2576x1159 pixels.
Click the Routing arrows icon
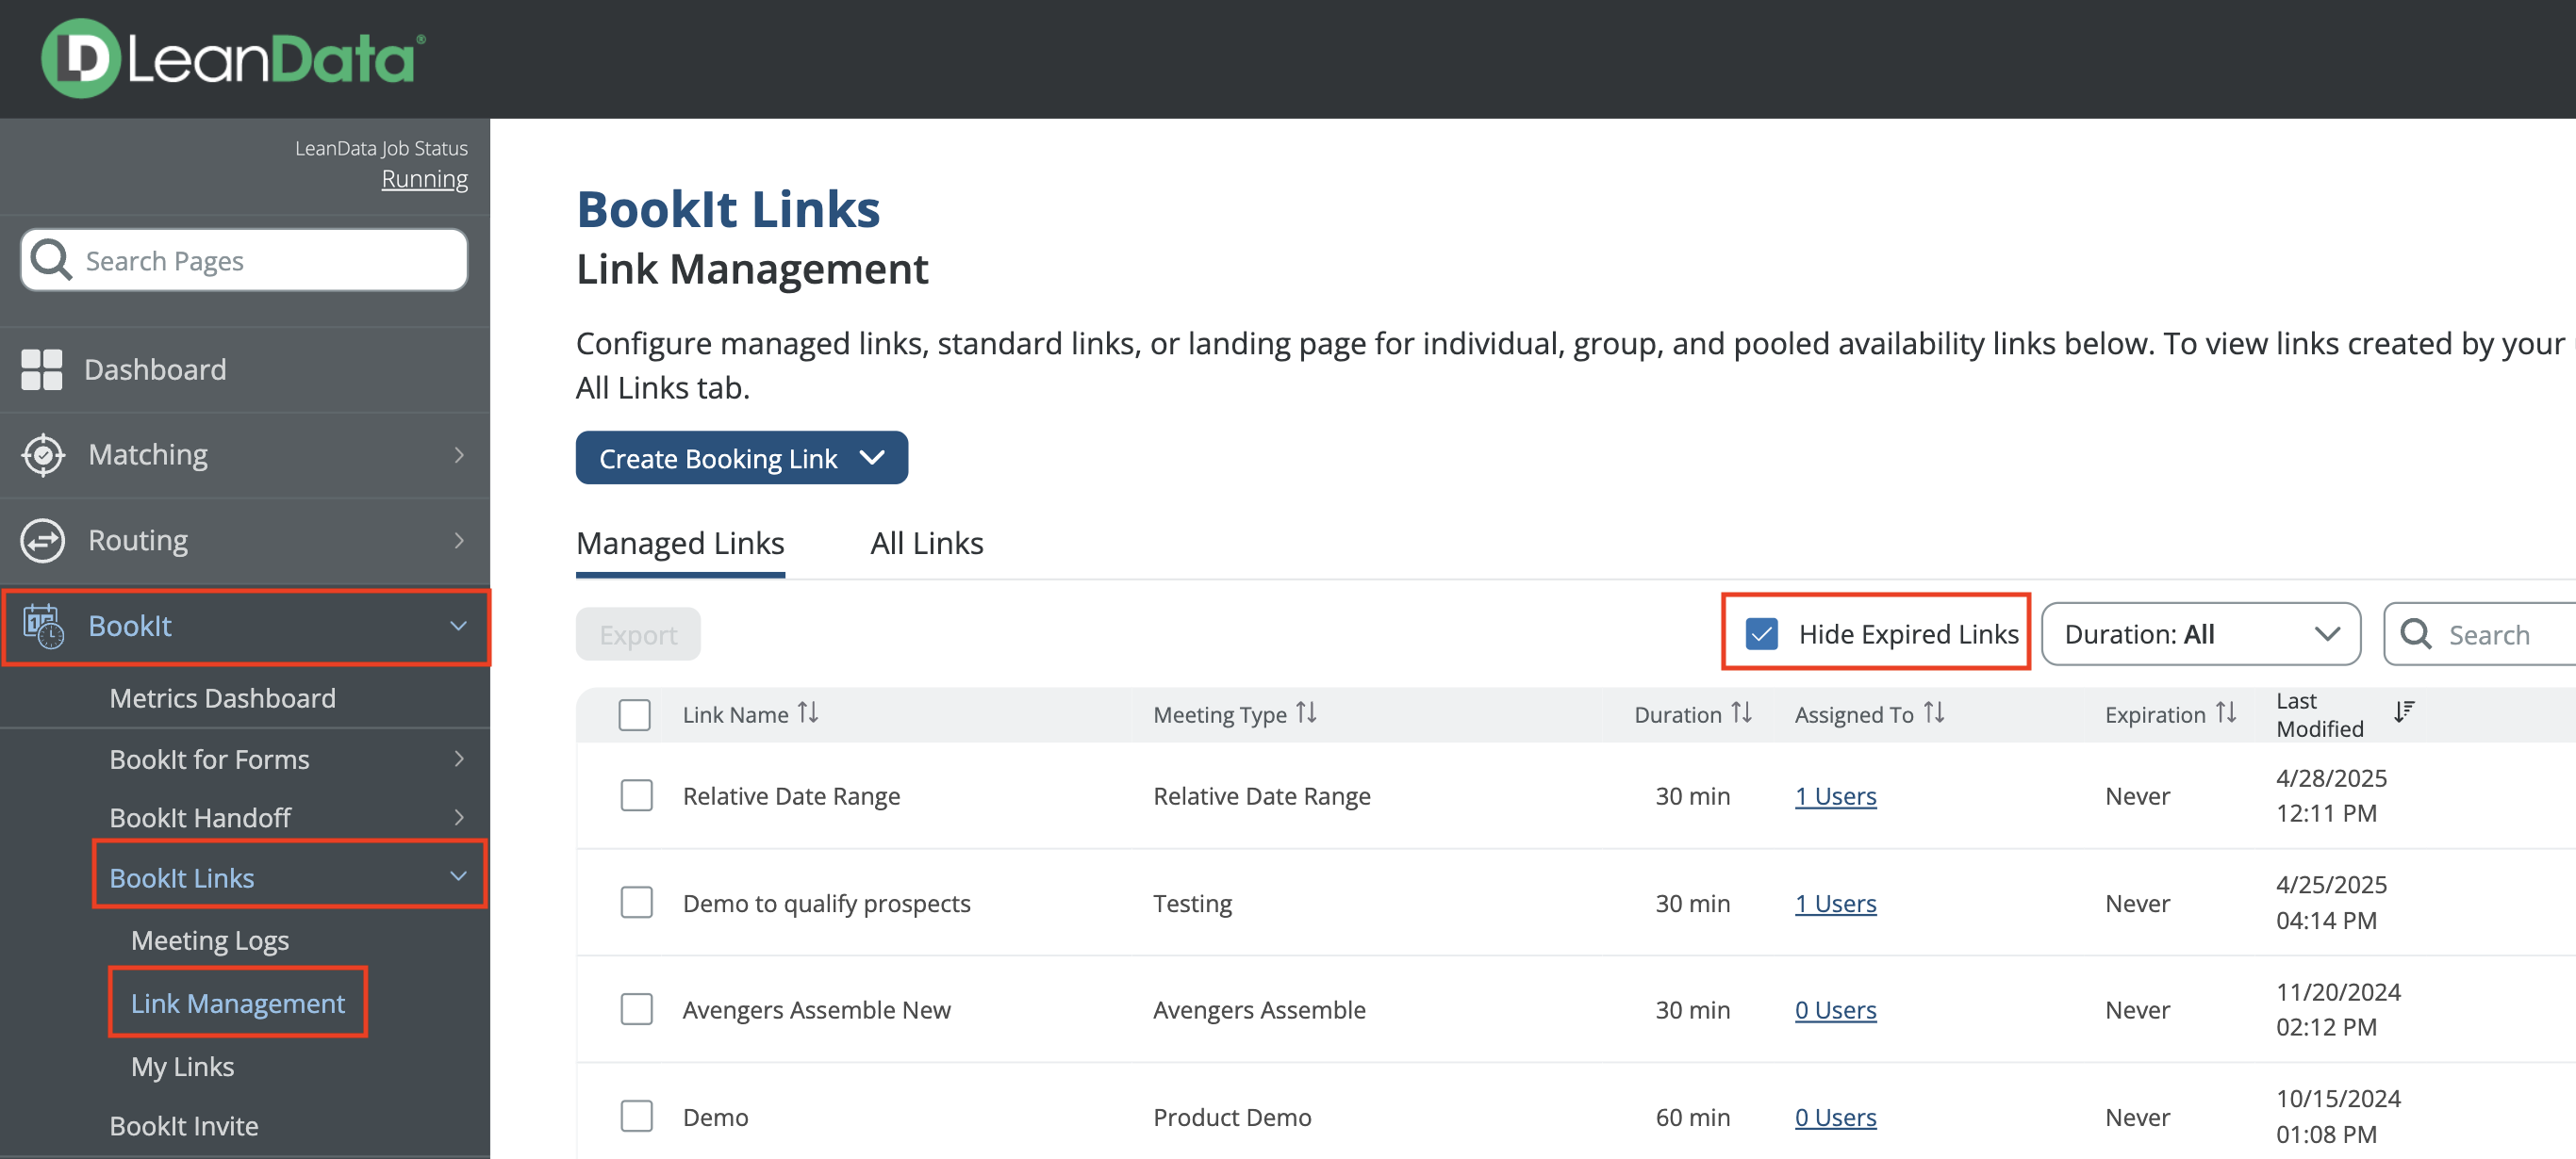pos(43,541)
